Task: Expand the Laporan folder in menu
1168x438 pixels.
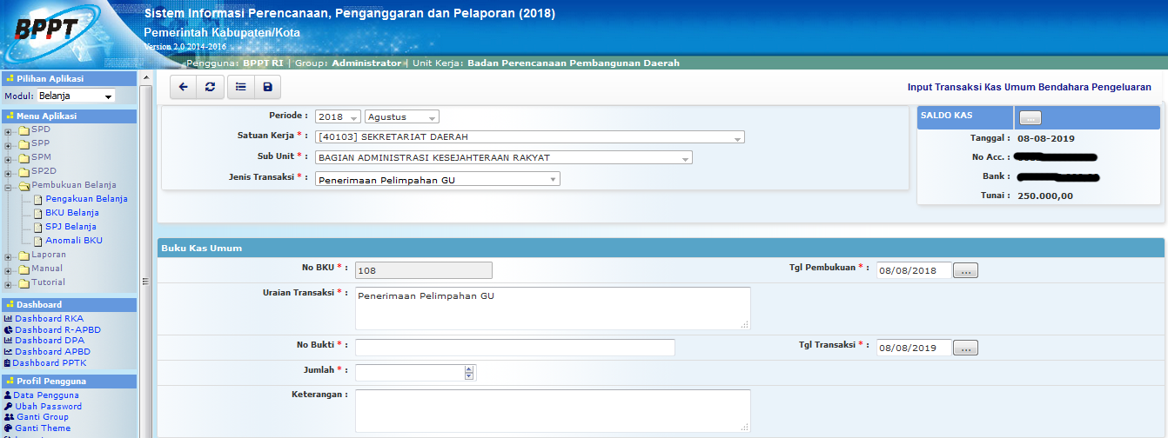Action: (x=9, y=255)
